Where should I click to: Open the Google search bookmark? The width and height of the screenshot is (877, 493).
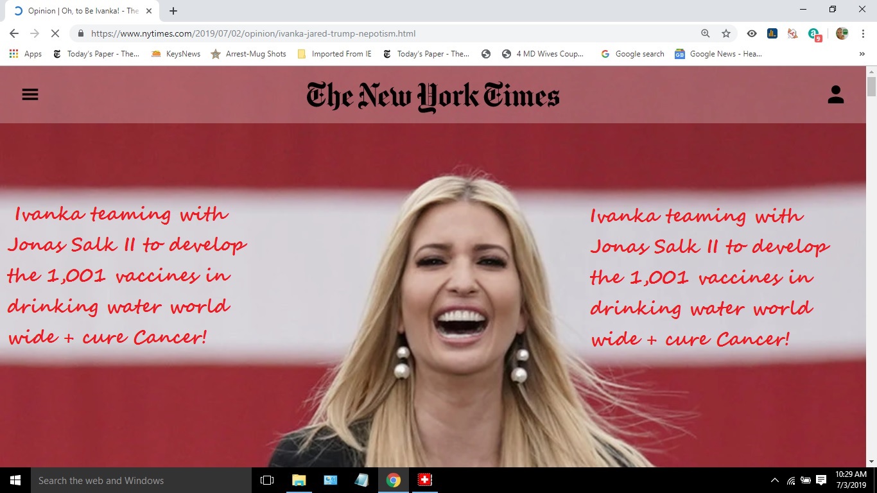point(632,54)
